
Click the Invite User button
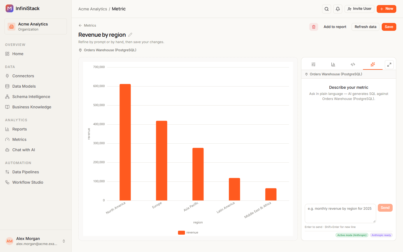pyautogui.click(x=359, y=9)
